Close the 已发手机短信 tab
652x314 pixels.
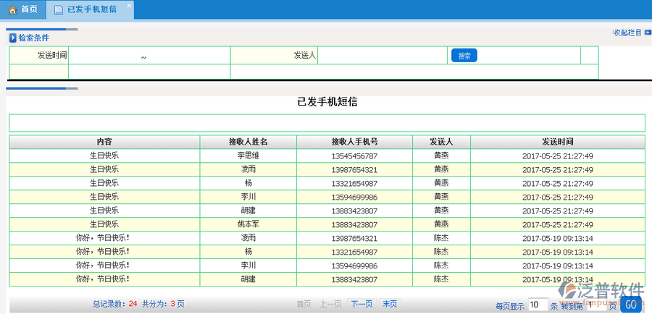pyautogui.click(x=129, y=6)
